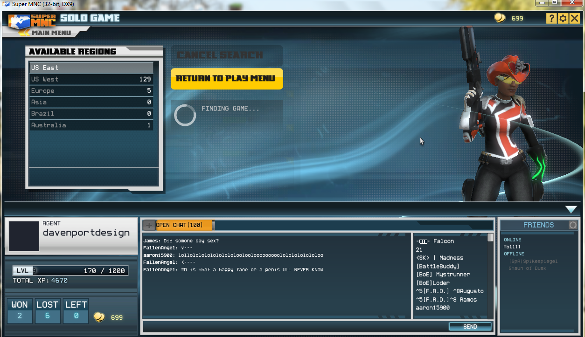Close the game with the yellow X icon

pos(574,18)
